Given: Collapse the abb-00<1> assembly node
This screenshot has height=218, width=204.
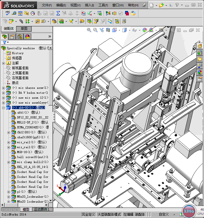Looking at the screenshot, I should pyautogui.click(x=3, y=108).
